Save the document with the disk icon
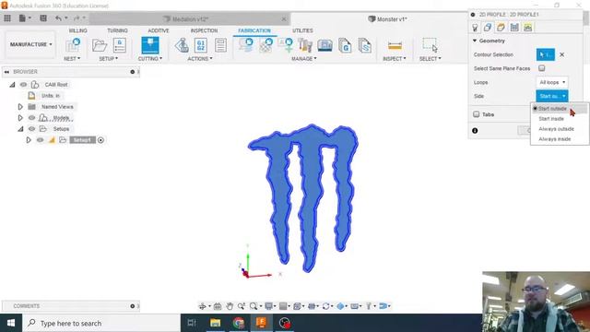 (43, 18)
